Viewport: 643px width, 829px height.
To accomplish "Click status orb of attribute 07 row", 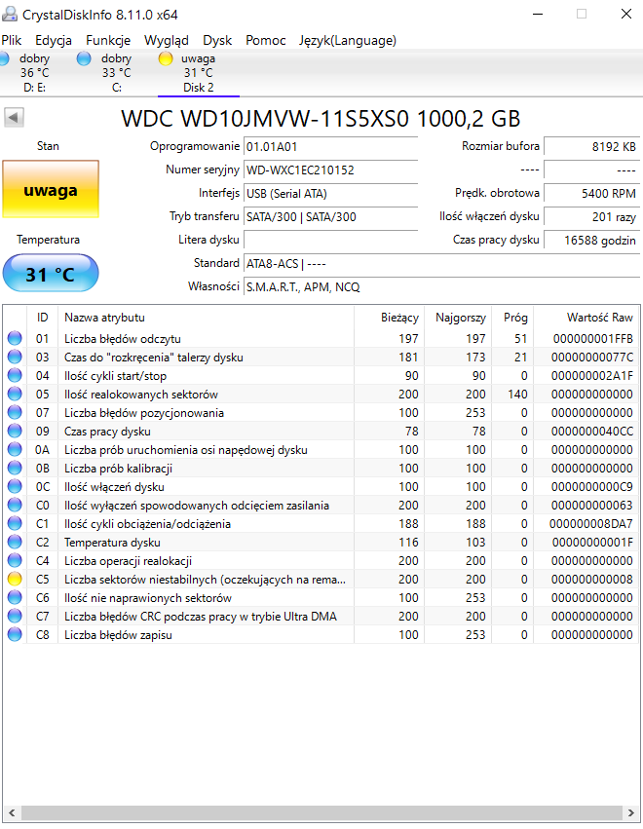I will [x=15, y=412].
